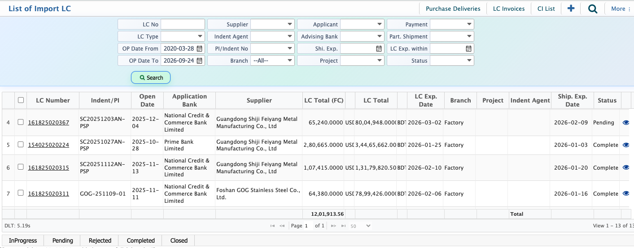View details eye icon for LC 161825020367
The height and width of the screenshot is (248, 634).
[626, 122]
